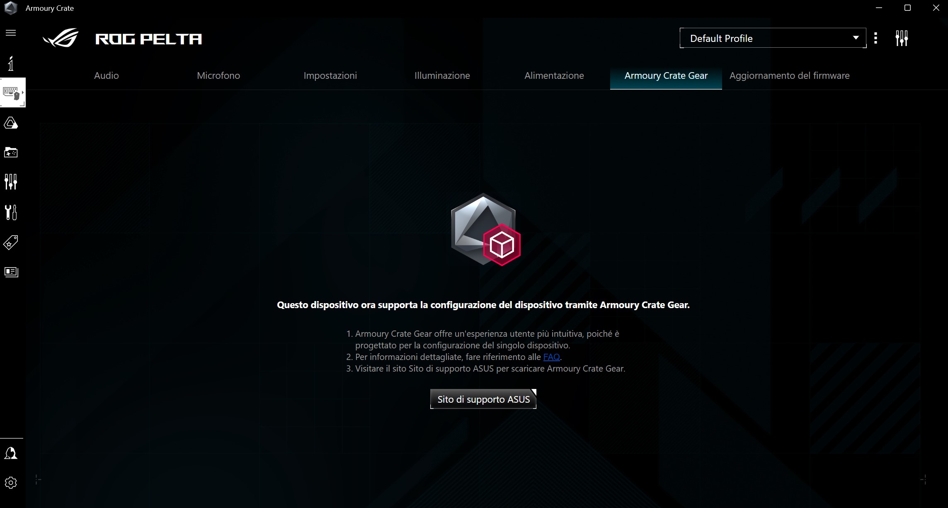Open the Tools wrench sidebar icon

11,212
